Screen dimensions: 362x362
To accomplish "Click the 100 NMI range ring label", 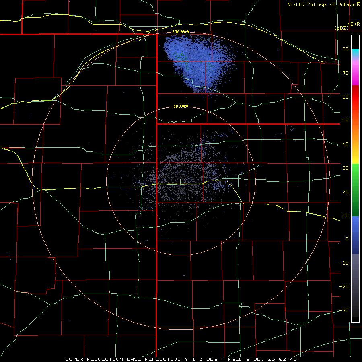I will point(181,32).
